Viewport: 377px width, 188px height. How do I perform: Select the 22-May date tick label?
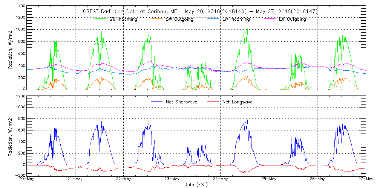124,179
